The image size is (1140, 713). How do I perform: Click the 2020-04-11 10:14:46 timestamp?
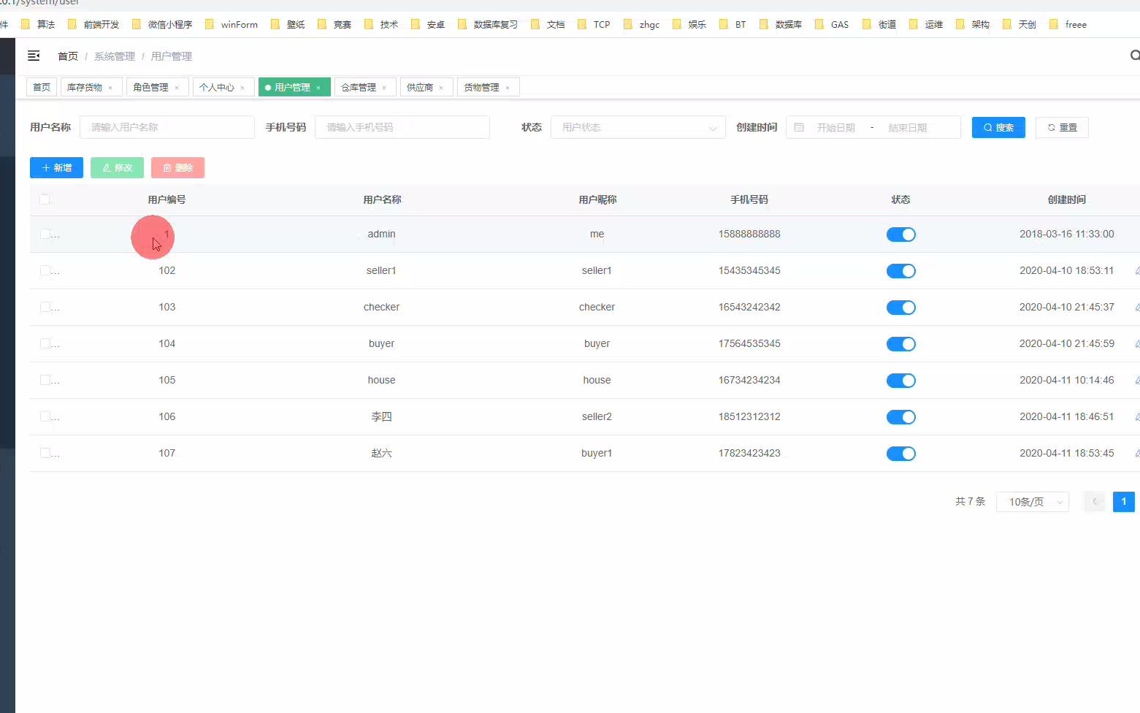point(1067,380)
